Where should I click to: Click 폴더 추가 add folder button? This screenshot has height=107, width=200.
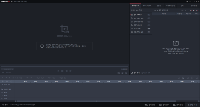tap(135, 73)
